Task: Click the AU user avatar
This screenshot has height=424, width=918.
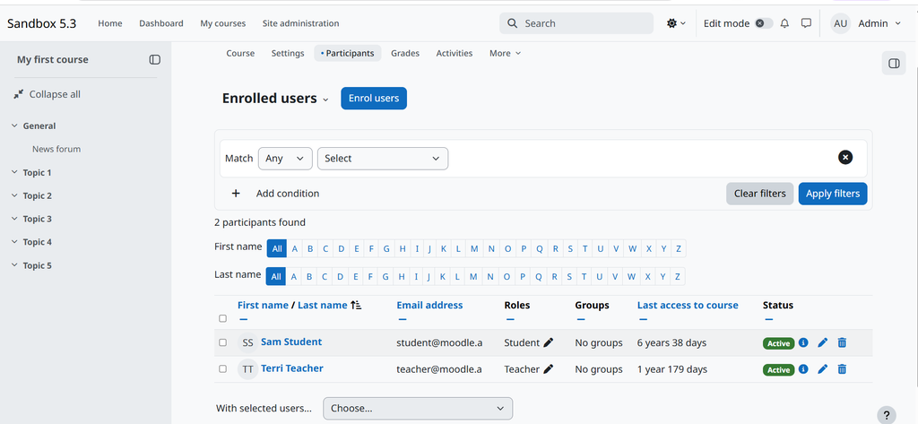Action: (x=840, y=23)
